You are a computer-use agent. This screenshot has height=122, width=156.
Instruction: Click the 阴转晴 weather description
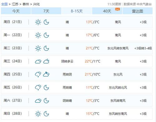point(67,101)
